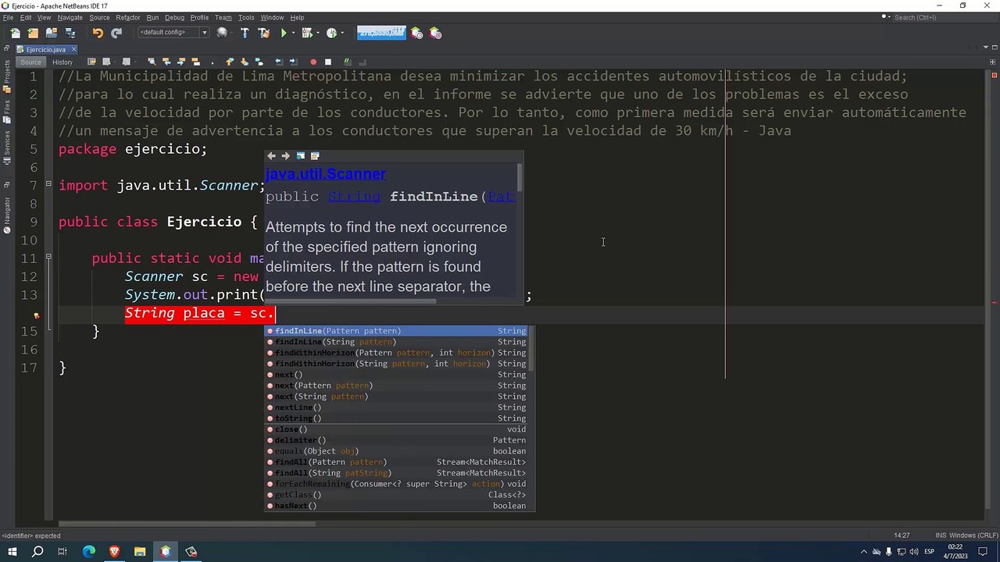Image resolution: width=1000 pixels, height=562 pixels.
Task: Click the New Project toolbar icon
Action: (x=33, y=33)
